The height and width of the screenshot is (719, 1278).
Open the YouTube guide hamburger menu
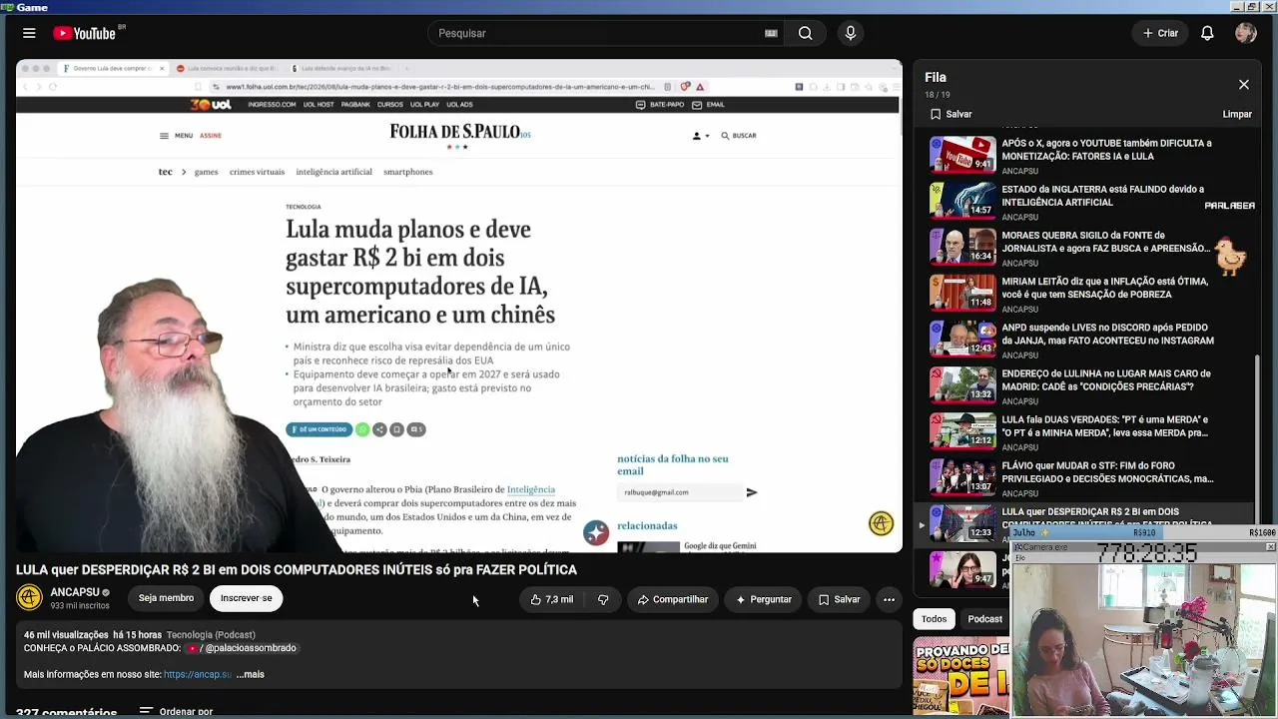coord(29,33)
